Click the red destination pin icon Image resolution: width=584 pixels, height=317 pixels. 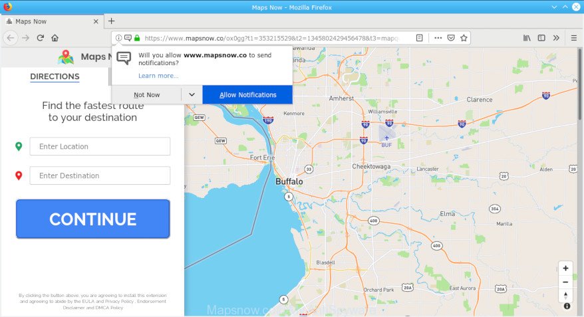pos(19,175)
